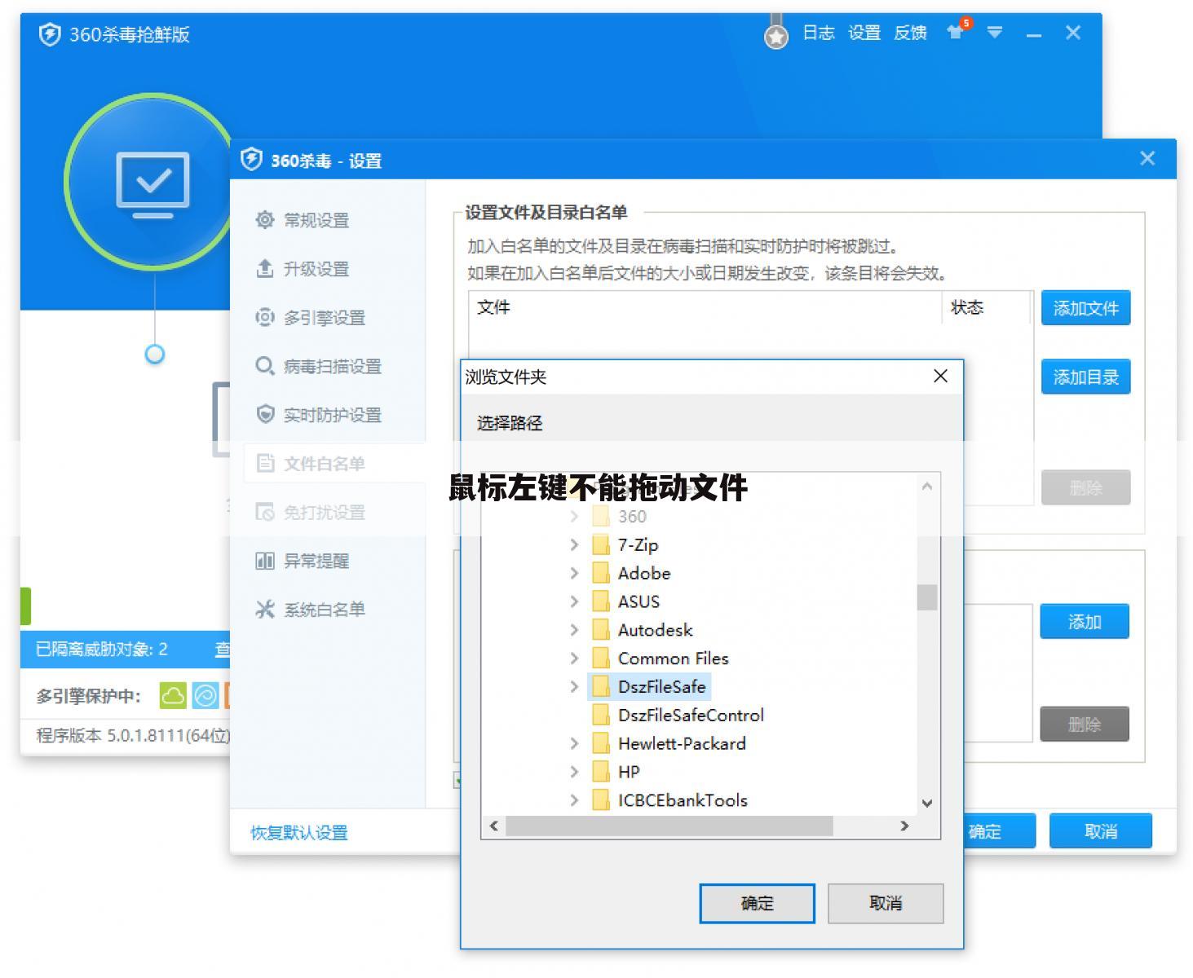This screenshot has width=1193, height=978.
Task: Click 取消 in the folder browse dialog
Action: point(886,903)
